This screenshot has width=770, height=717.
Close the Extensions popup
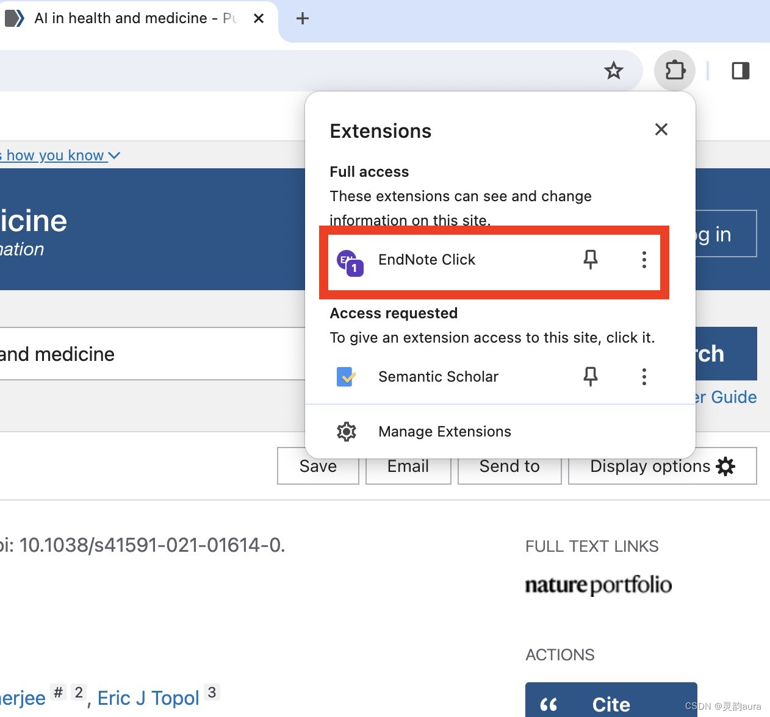661,129
